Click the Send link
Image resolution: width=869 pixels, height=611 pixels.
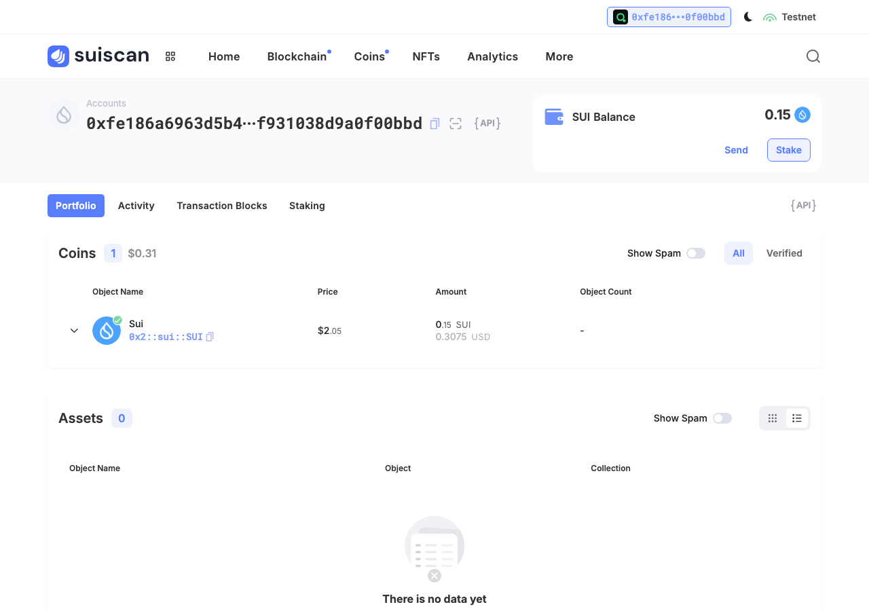click(736, 150)
